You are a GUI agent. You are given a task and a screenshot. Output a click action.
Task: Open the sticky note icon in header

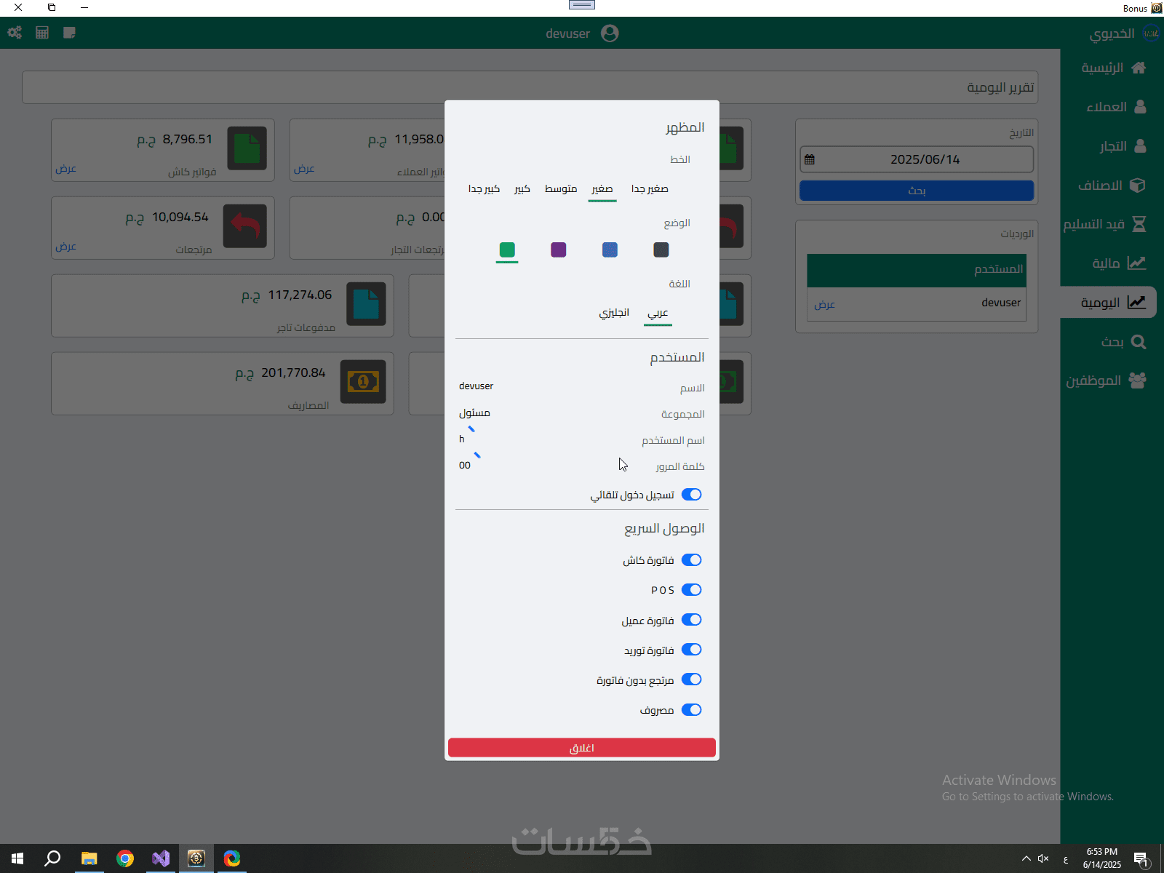[x=70, y=33]
